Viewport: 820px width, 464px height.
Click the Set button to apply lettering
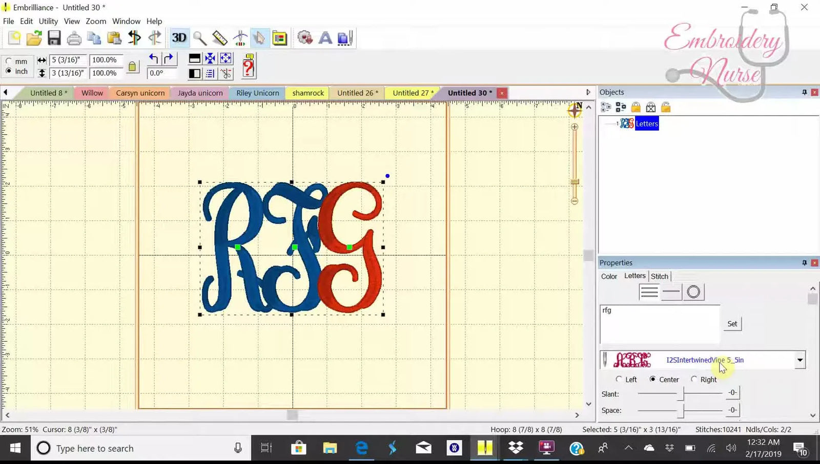732,323
